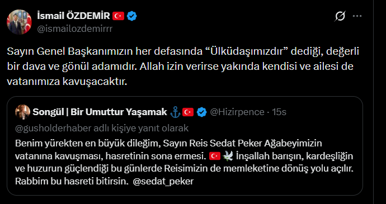Click the Turkish flag next to İsmail ÖZDEMİR
The height and width of the screenshot is (204, 386).
(119, 16)
